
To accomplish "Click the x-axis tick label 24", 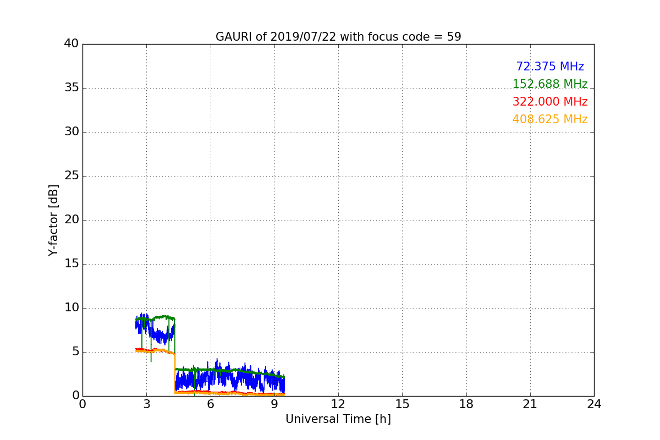I will point(594,404).
